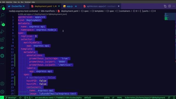The height and width of the screenshot is (99, 176).
Task: Click the schema hint above line 1
Action: coord(42,14)
